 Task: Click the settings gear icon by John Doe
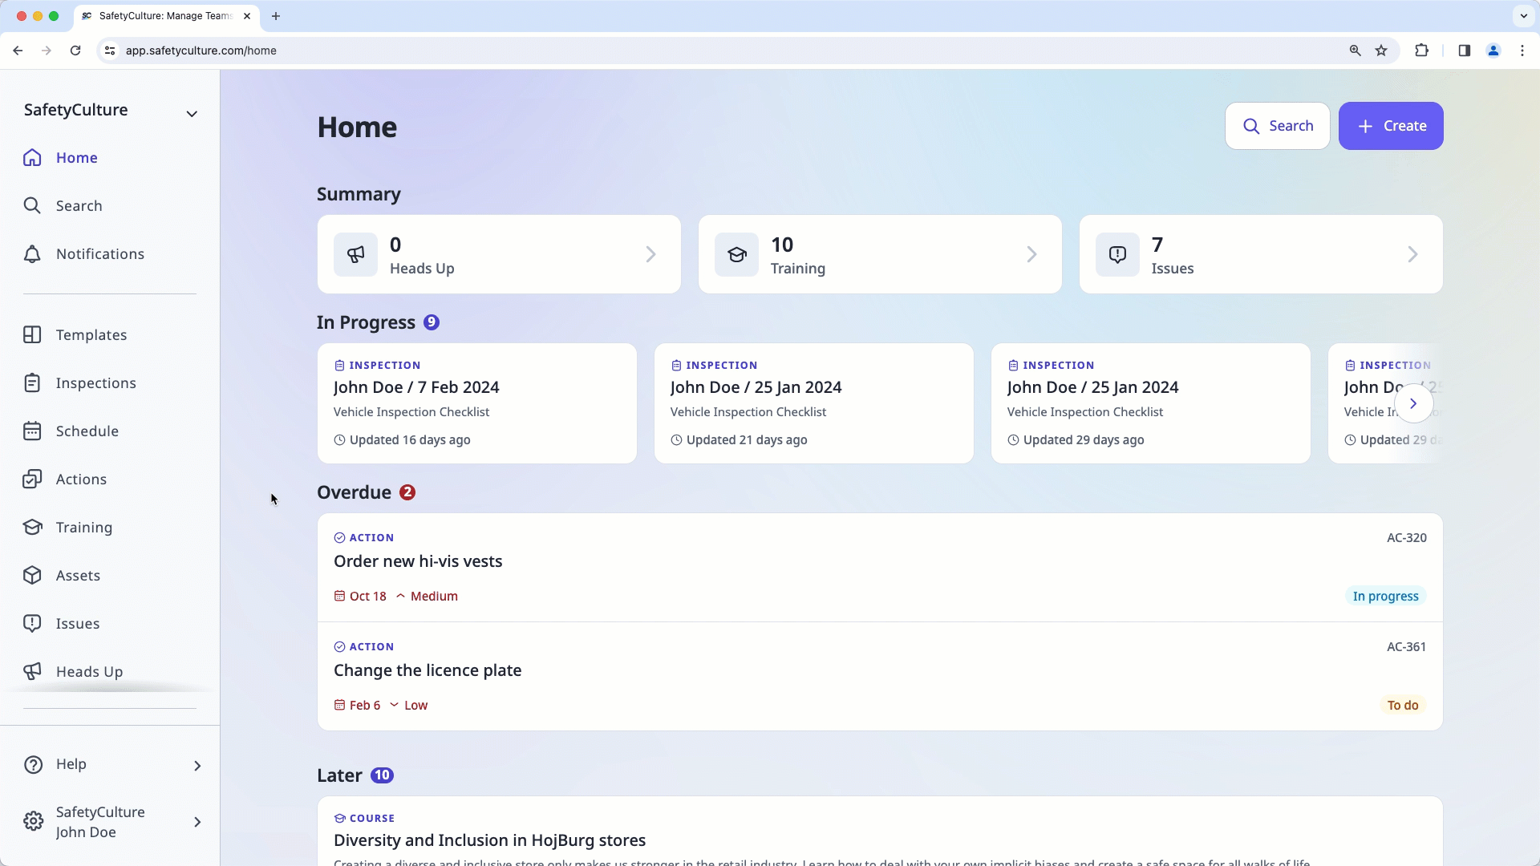33,822
